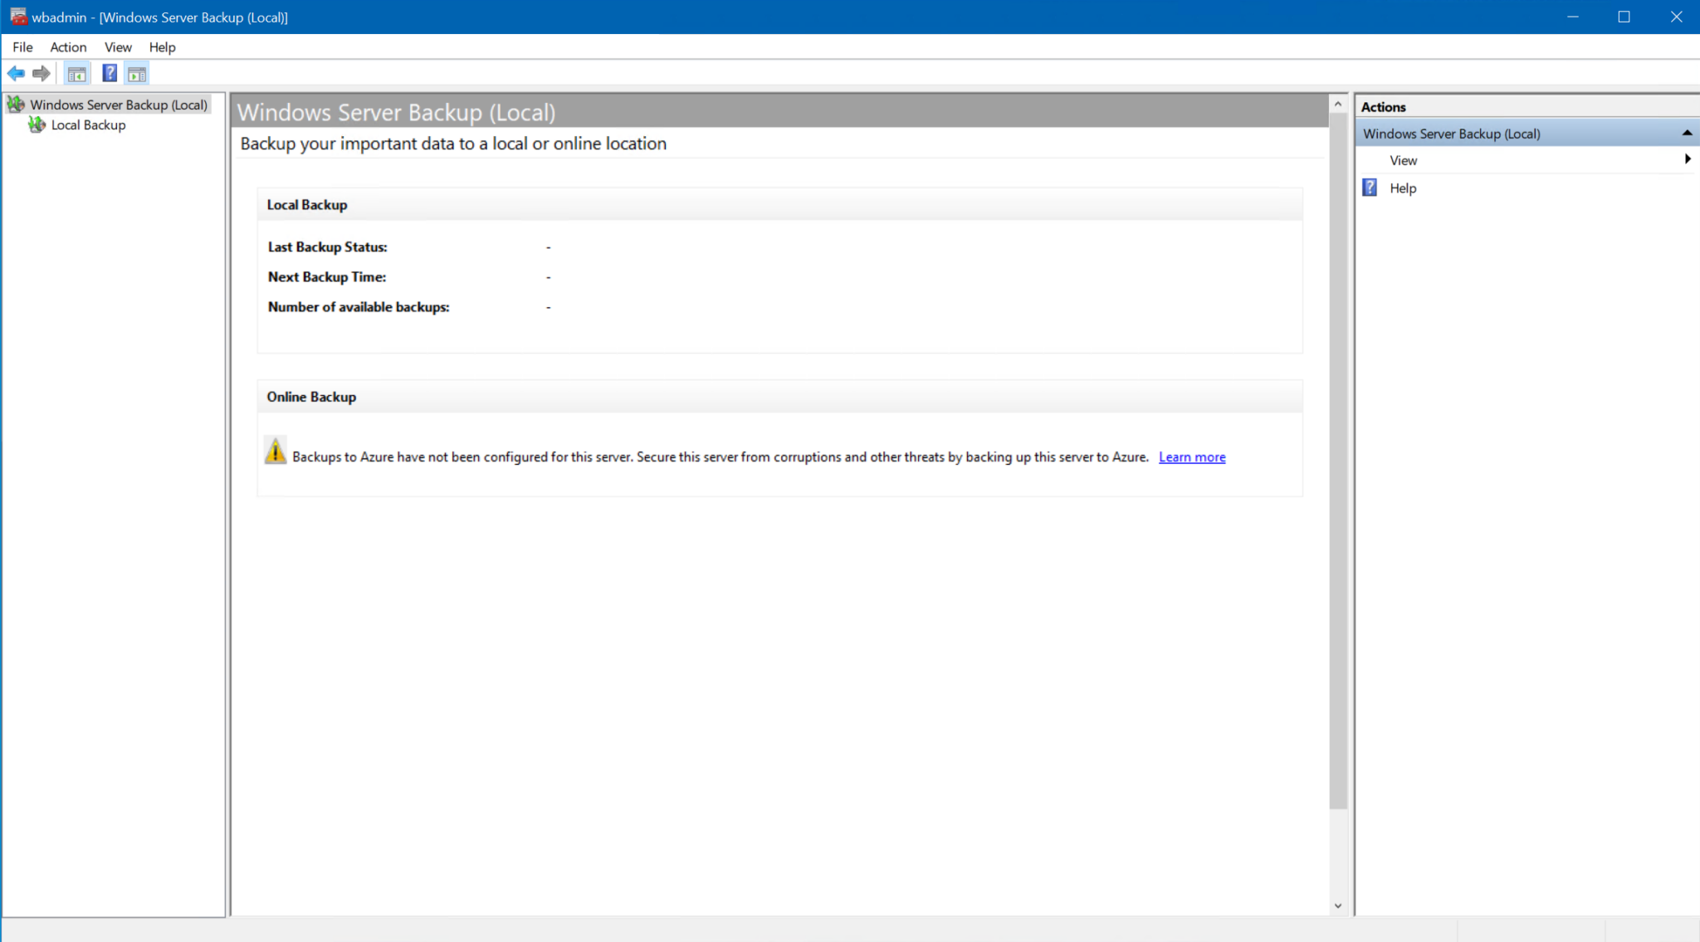Toggle Show/Hide Action Pane toolbar button

pos(137,74)
